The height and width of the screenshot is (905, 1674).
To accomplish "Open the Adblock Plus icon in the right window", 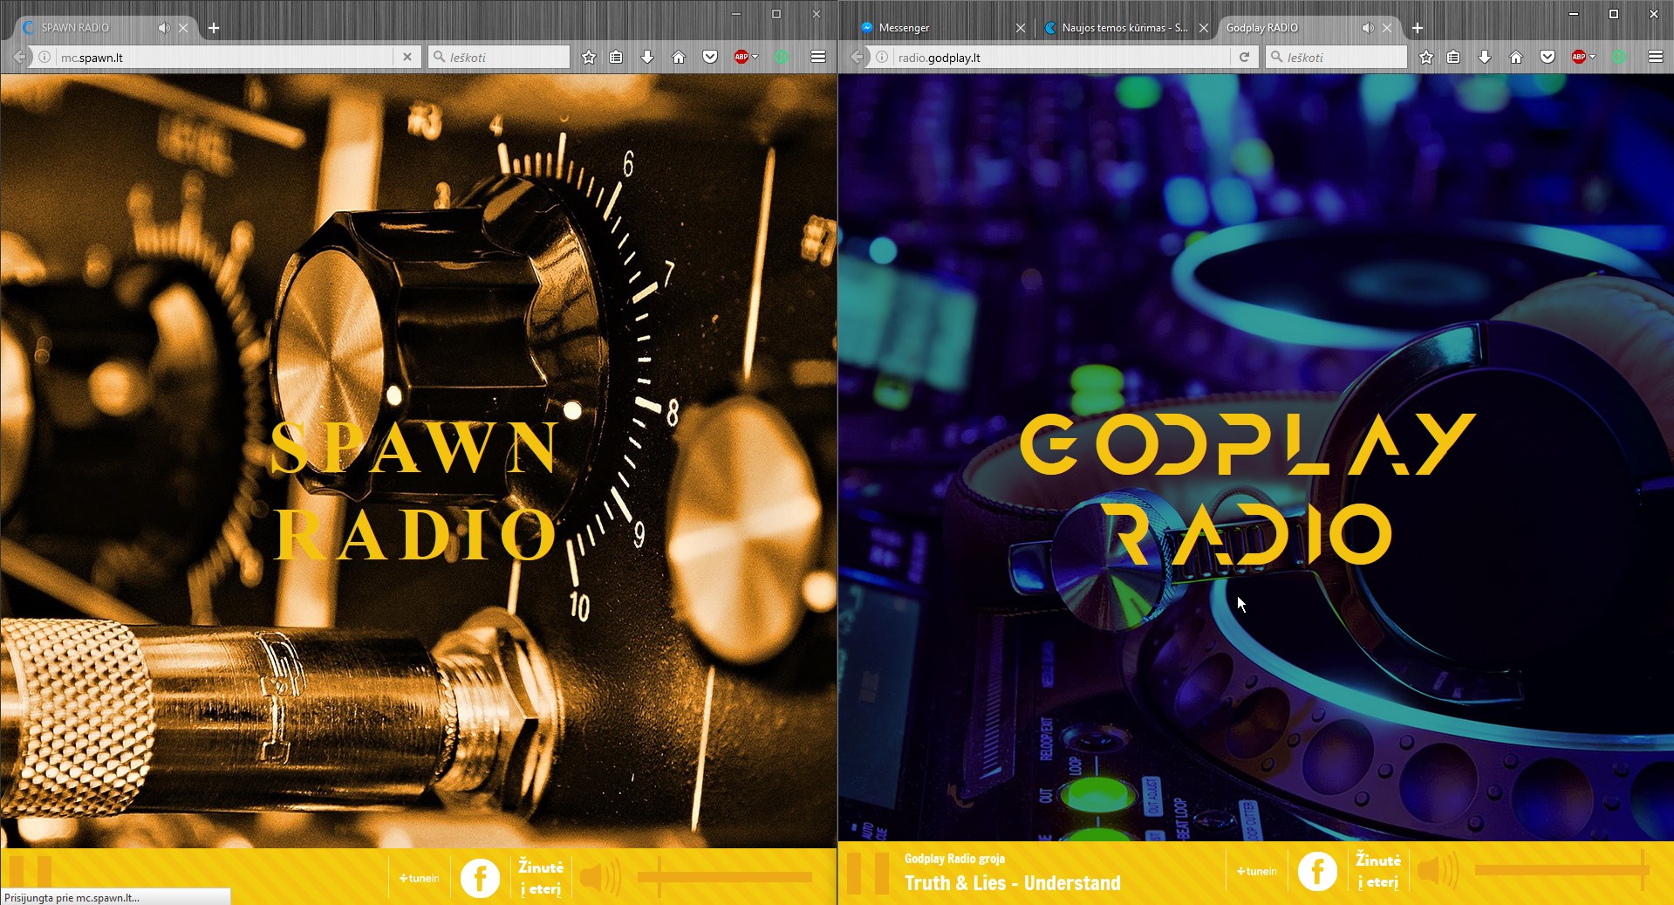I will 1578,57.
